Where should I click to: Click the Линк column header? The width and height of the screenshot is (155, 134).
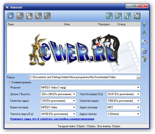pos(35,24)
